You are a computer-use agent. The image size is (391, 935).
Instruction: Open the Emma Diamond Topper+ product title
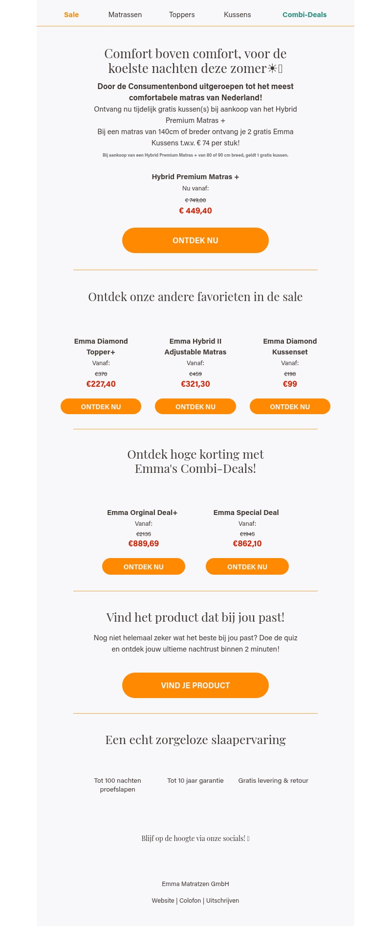coord(101,347)
